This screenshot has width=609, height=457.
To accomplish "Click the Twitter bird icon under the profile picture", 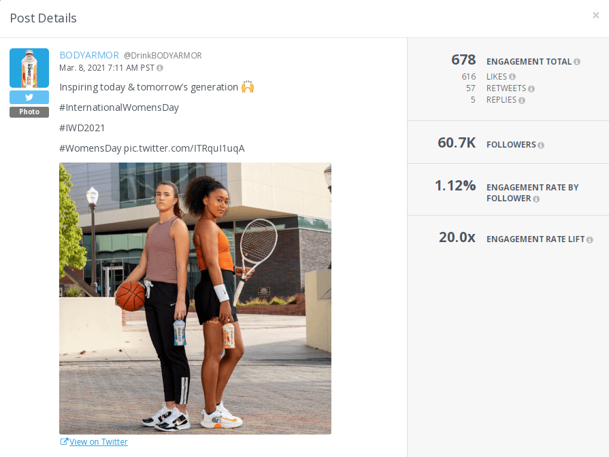I will click(x=29, y=97).
